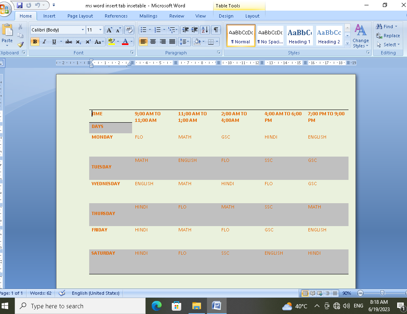Increase paragraph indent
This screenshot has height=314, width=407.
point(195,30)
